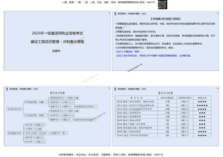Click the 9题 cell
Viewport: 223px width, 157px height.
coord(167,105)
